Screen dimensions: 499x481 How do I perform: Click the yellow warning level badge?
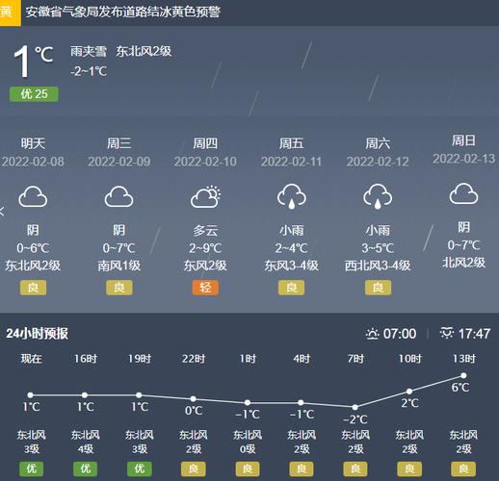tap(11, 13)
